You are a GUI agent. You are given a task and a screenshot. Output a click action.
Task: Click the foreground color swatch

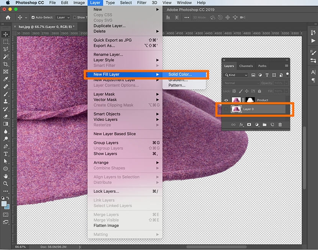[5, 204]
